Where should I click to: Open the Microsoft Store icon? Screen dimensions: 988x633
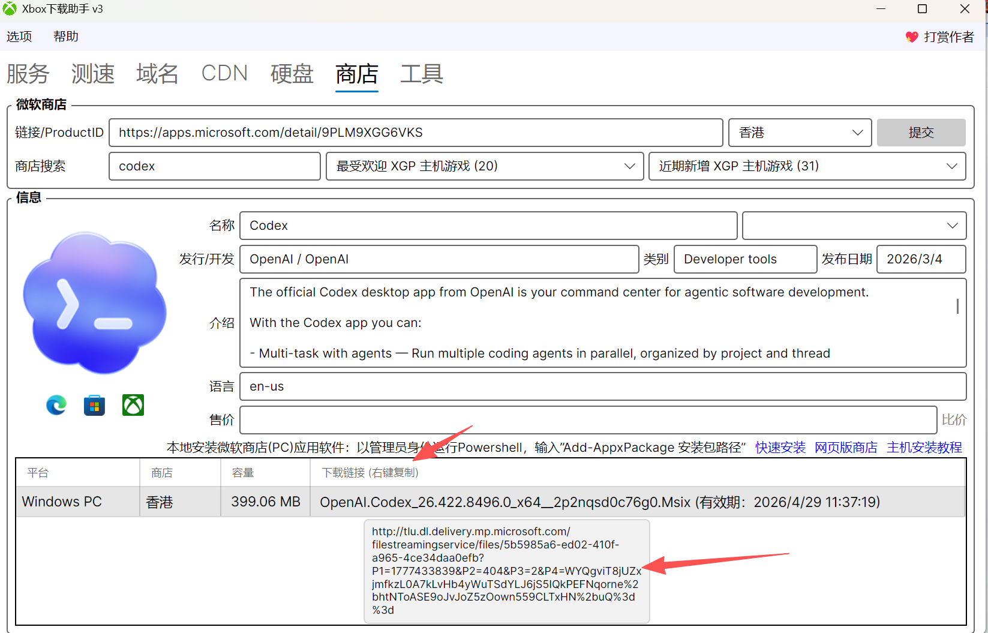click(94, 406)
